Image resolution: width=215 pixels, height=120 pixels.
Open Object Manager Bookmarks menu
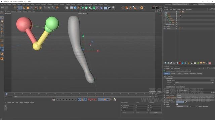189,9
